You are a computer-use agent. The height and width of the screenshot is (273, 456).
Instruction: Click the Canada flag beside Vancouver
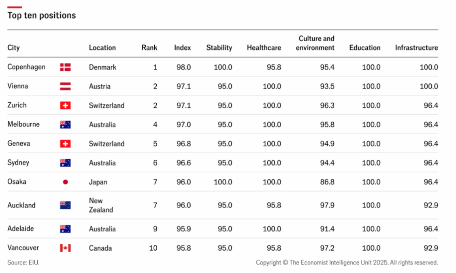pyautogui.click(x=65, y=248)
